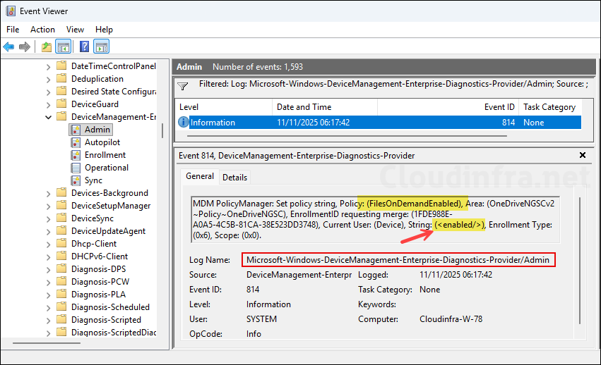Open the File menu

(13, 30)
